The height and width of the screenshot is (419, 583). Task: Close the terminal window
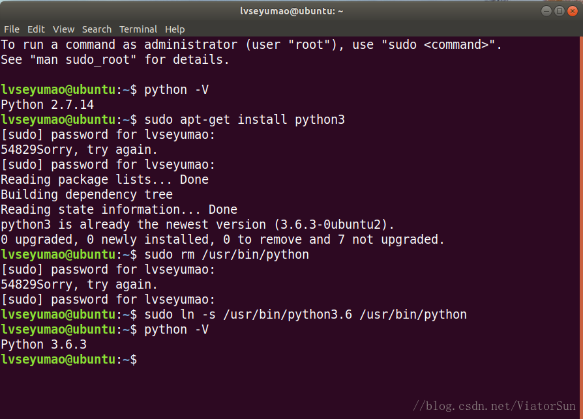(x=573, y=11)
